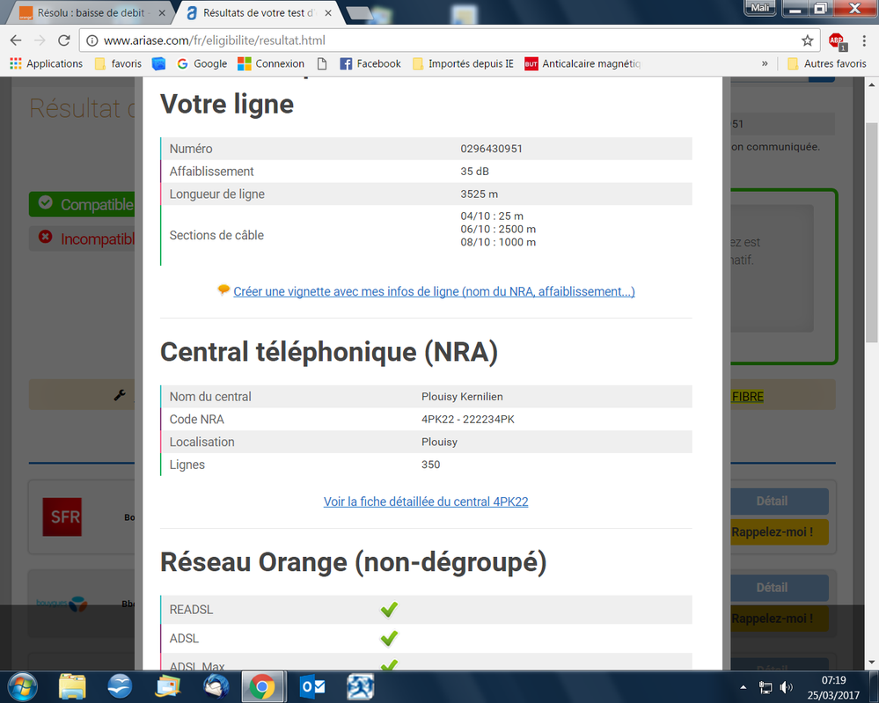
Task: Launch Thunderbird from the taskbar
Action: [x=216, y=685]
